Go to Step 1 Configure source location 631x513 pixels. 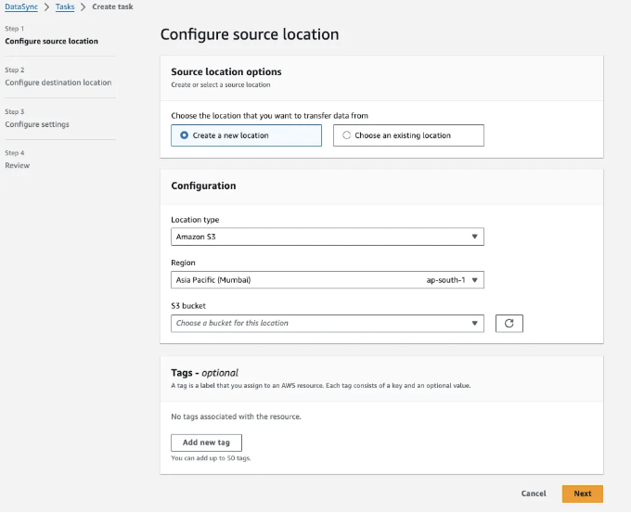[52, 41]
